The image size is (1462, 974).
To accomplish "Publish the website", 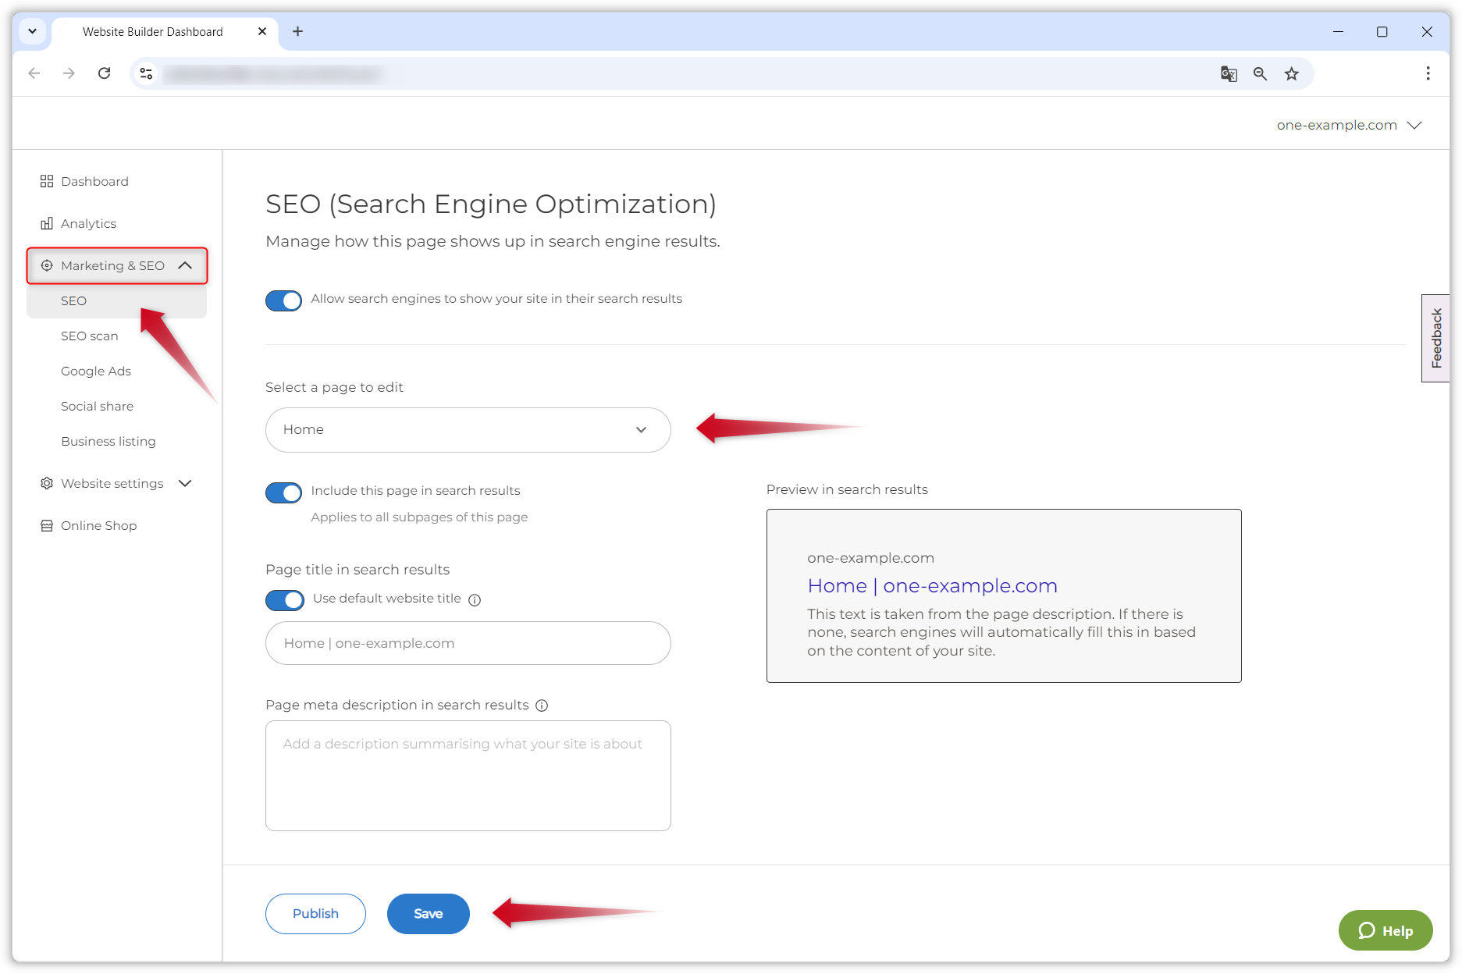I will coord(315,913).
